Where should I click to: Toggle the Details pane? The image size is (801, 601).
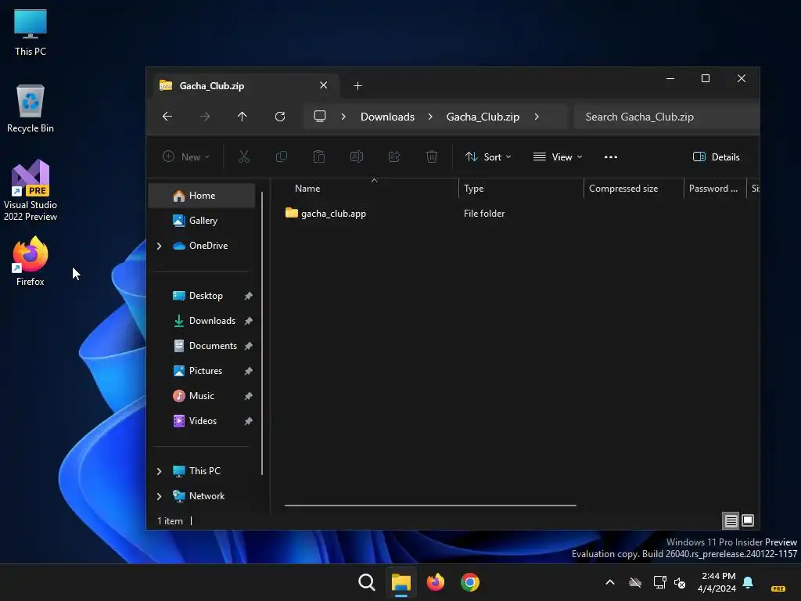click(x=717, y=157)
